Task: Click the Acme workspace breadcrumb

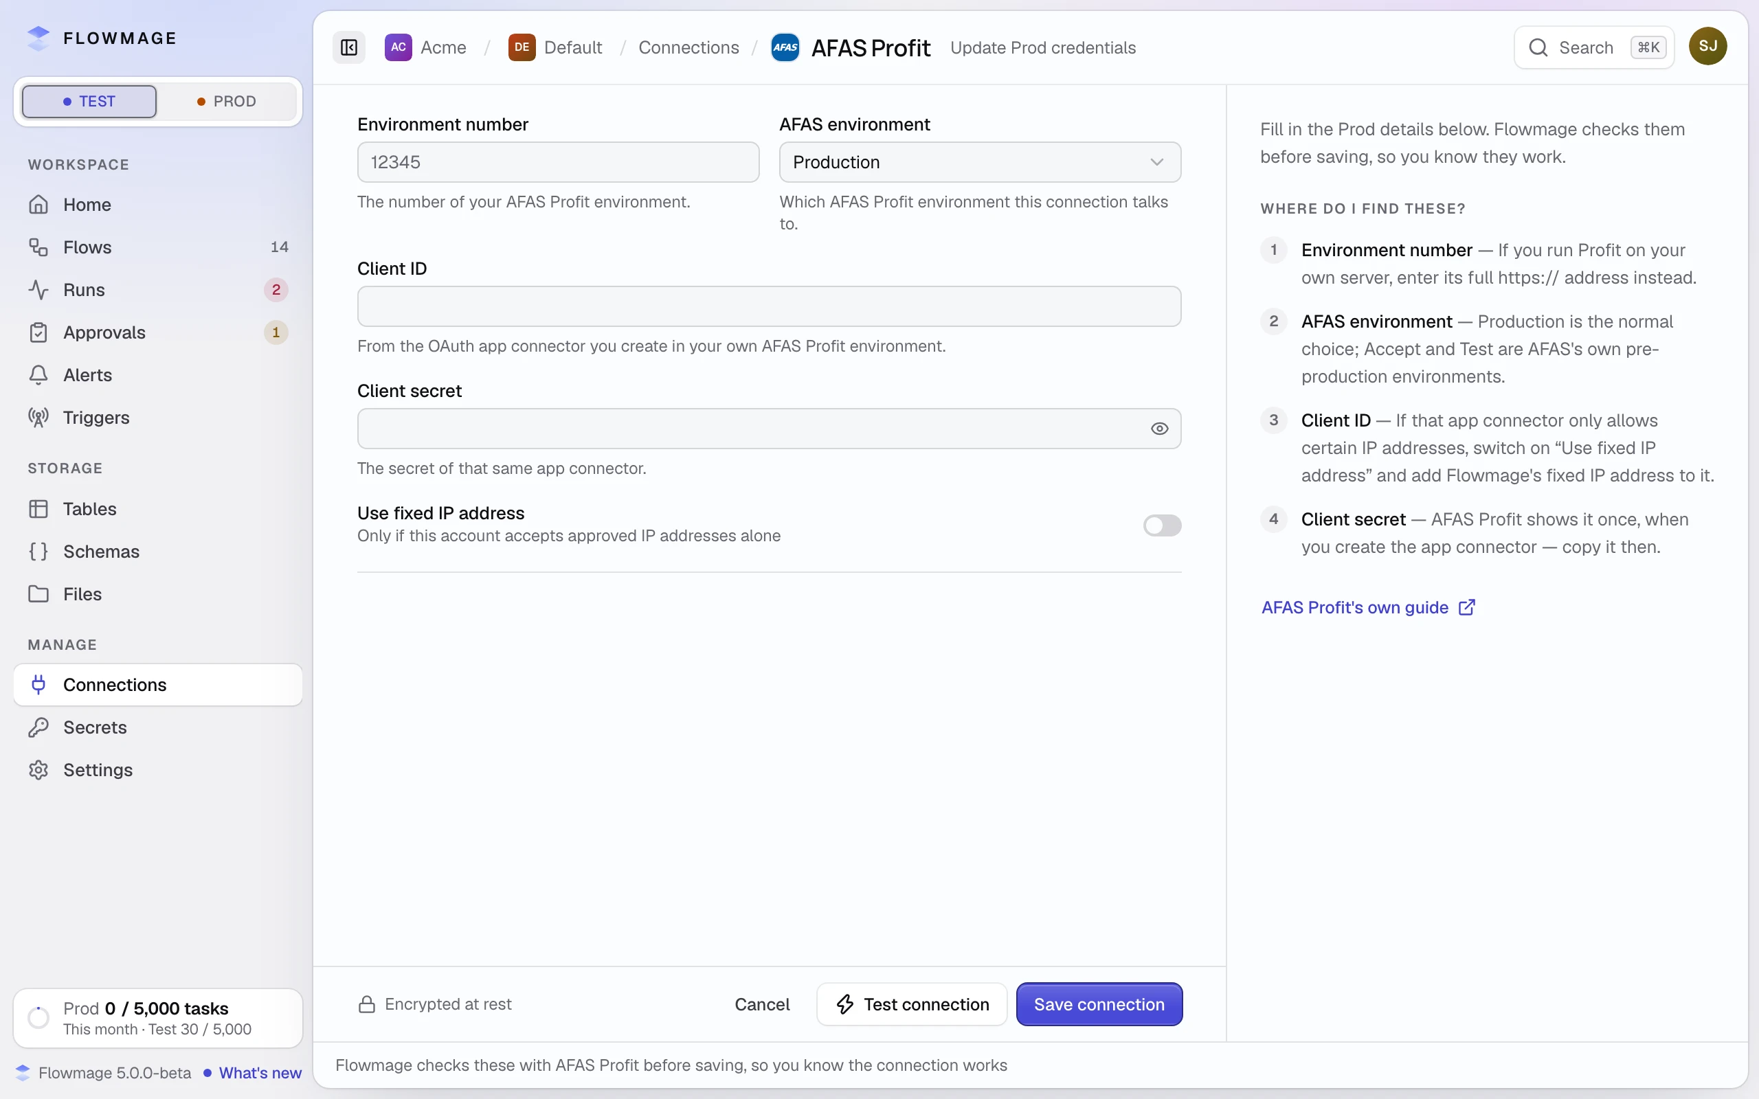Action: (426, 47)
